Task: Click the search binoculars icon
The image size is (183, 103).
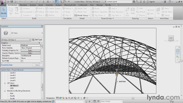Action: tap(134, 2)
